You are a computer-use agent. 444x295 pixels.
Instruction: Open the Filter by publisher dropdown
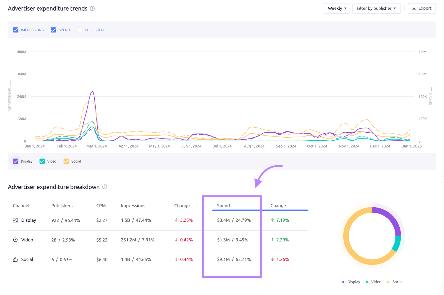376,8
